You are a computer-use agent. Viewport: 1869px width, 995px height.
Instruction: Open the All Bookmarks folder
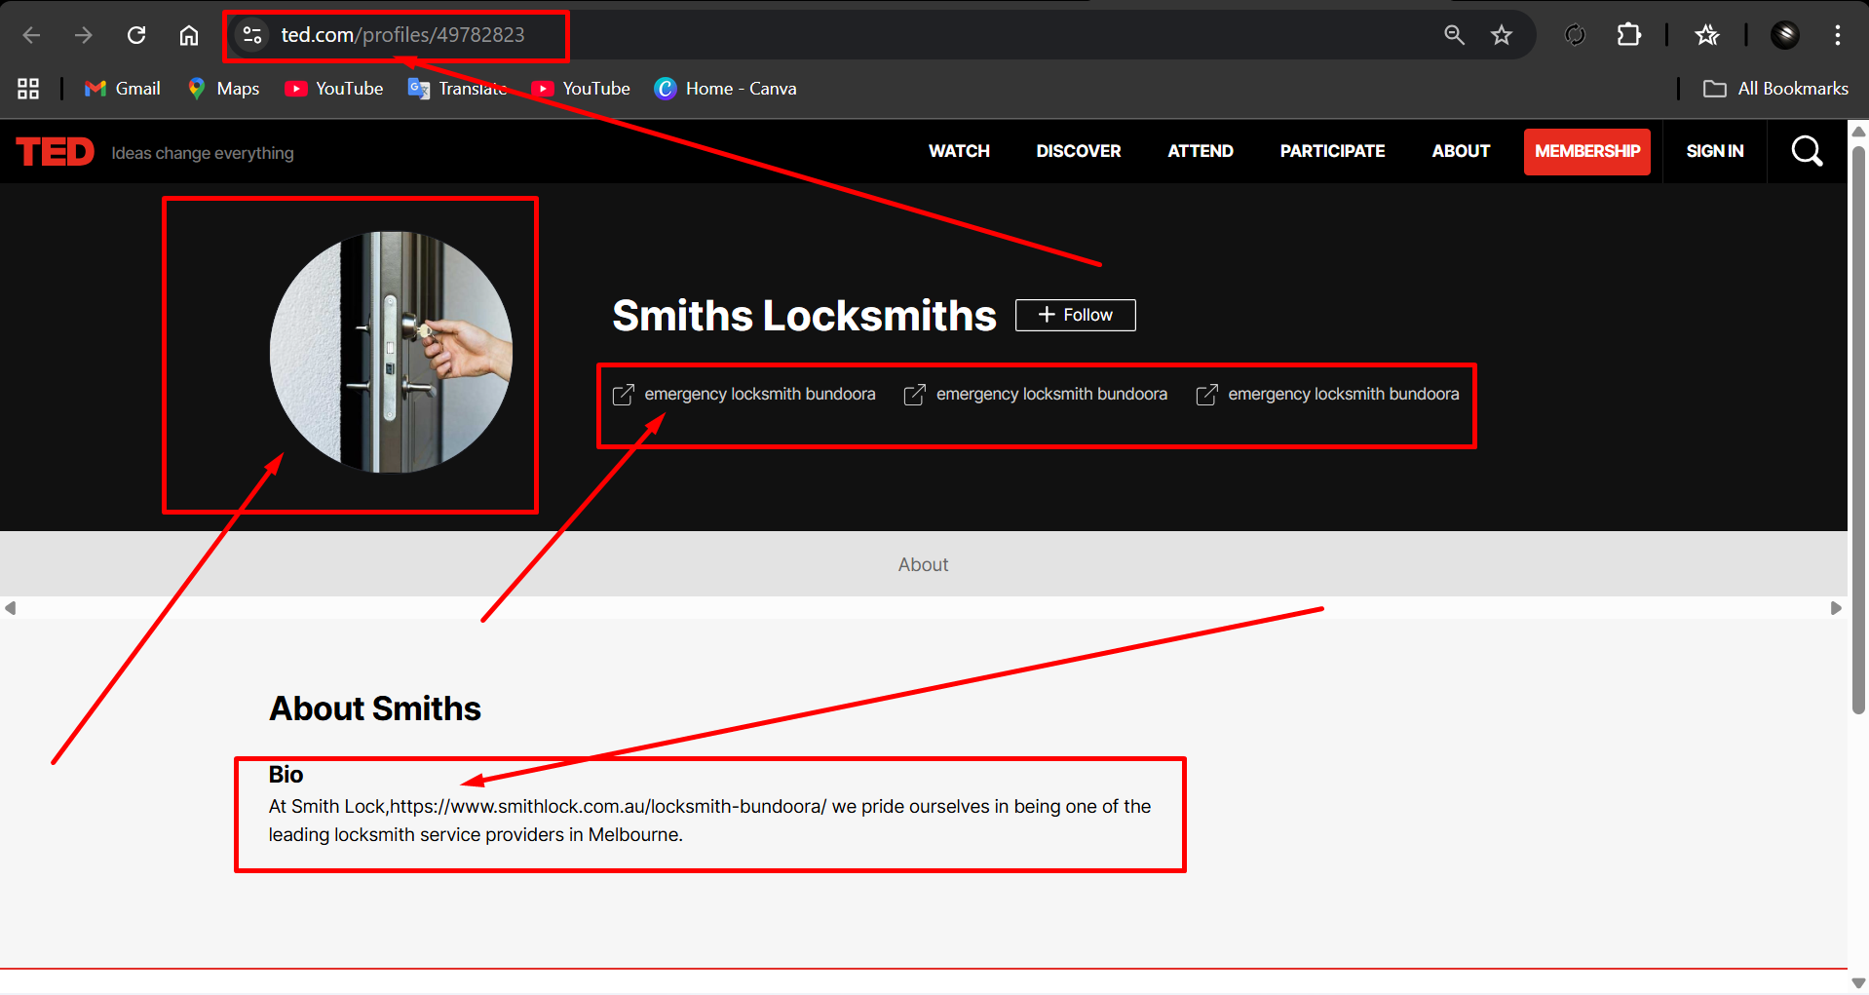(1775, 89)
